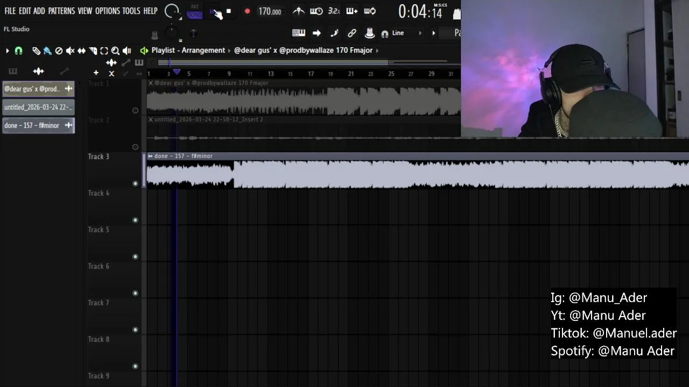Open the playlist options arrow menu
Image resolution: width=689 pixels, height=387 pixels.
pos(7,51)
